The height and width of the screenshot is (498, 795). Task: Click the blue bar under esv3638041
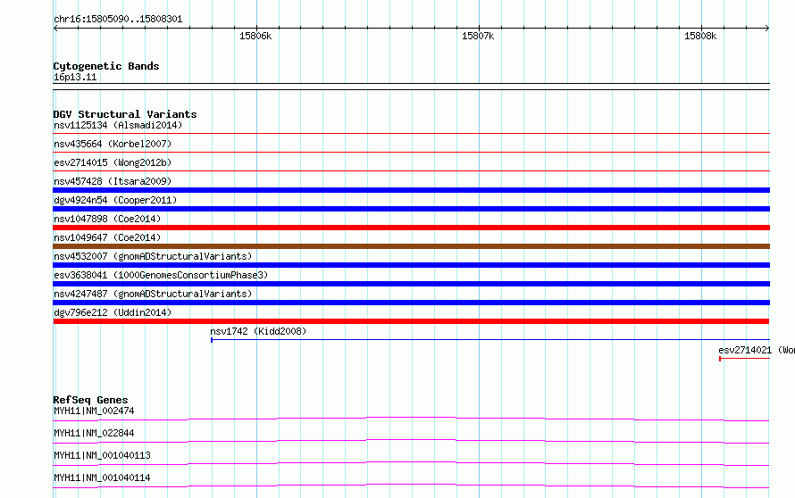(x=411, y=284)
